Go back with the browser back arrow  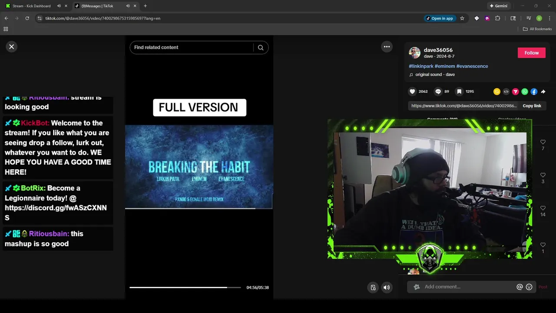(x=6, y=18)
